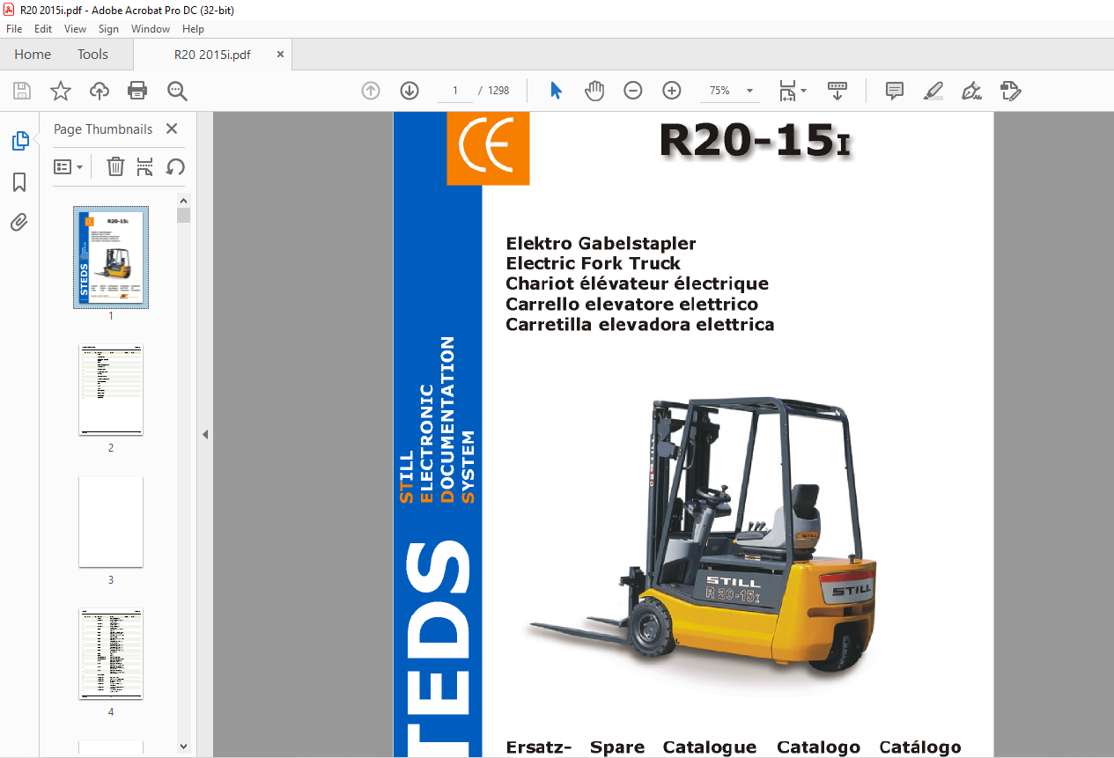This screenshot has height=758, width=1114.
Task: Close the Page Thumbnails panel
Action: 172,129
